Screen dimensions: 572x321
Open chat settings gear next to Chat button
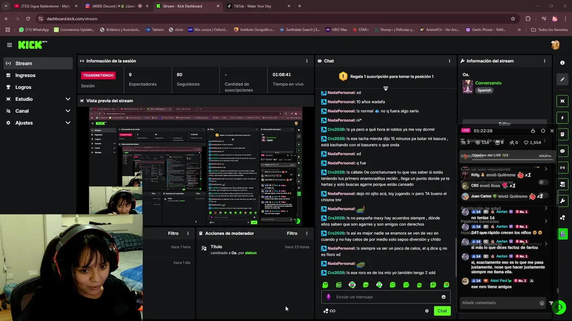[x=427, y=311]
